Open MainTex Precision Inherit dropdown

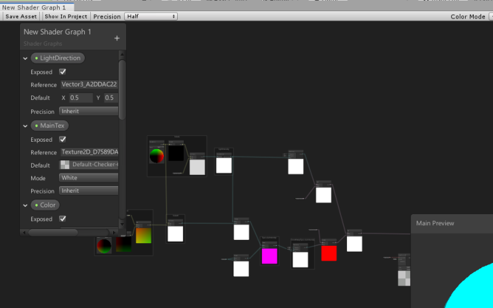click(x=89, y=191)
